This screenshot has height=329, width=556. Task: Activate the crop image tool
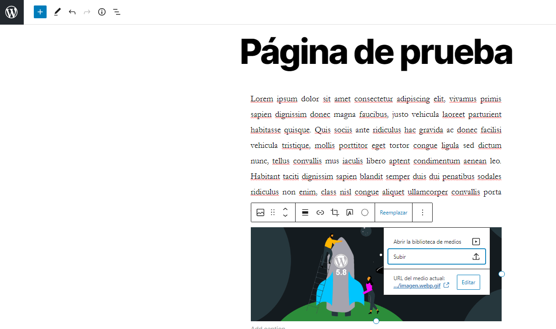click(x=335, y=212)
